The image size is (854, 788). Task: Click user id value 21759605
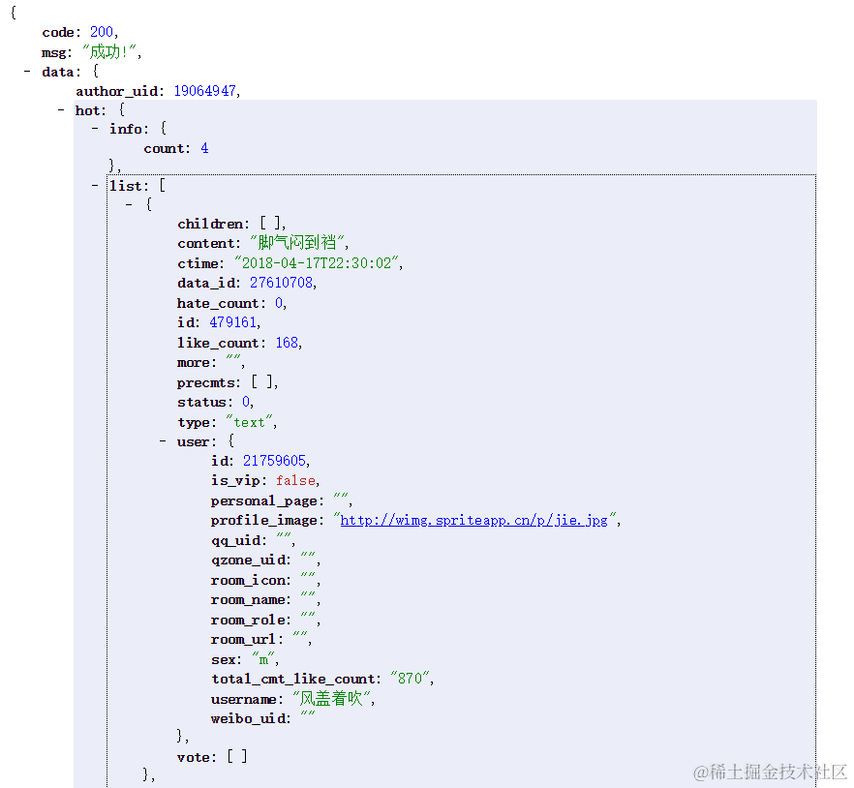click(275, 461)
